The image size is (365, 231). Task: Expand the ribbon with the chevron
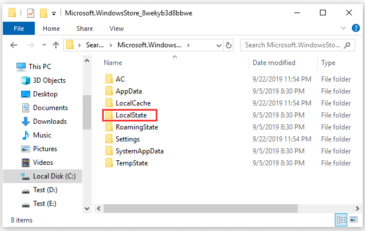pyautogui.click(x=343, y=28)
